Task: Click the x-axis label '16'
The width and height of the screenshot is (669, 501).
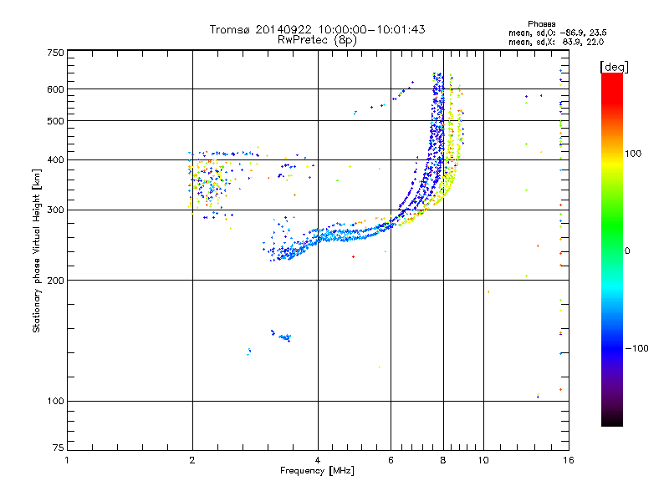Action: point(569,460)
